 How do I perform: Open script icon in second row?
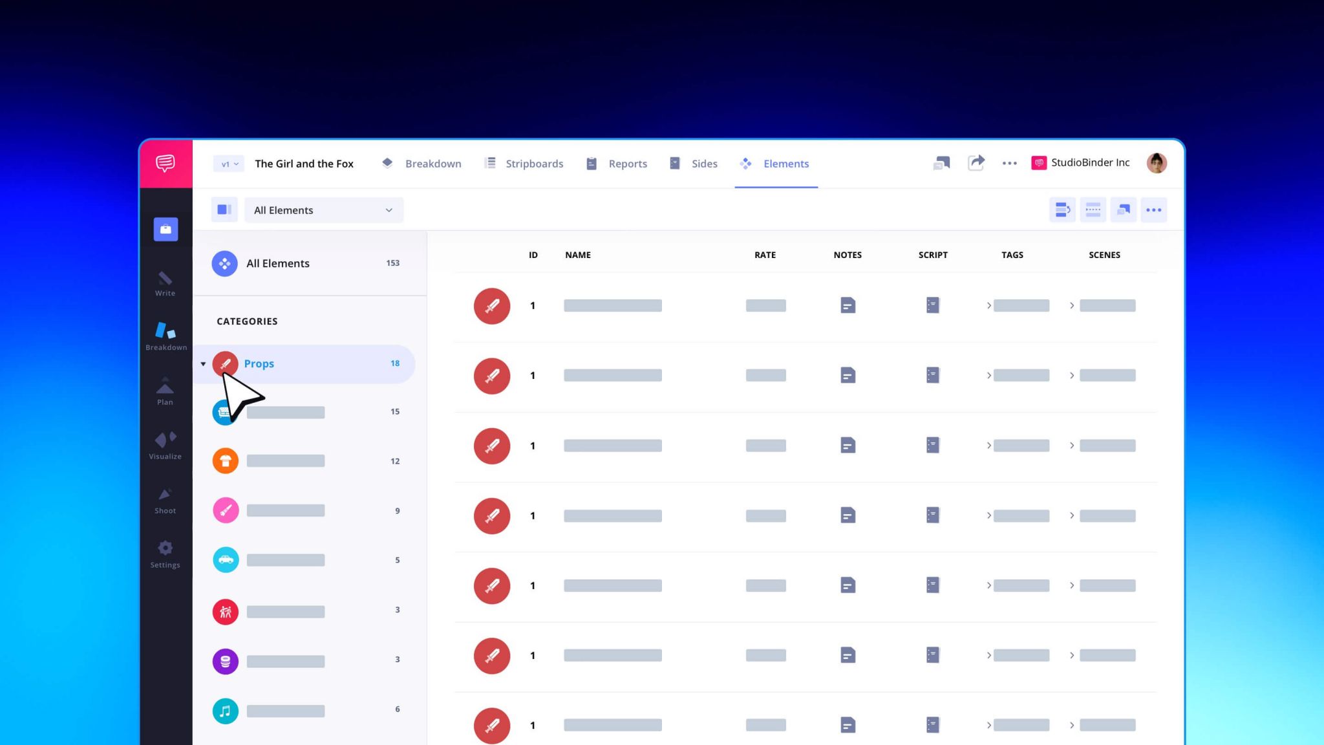[x=932, y=375]
